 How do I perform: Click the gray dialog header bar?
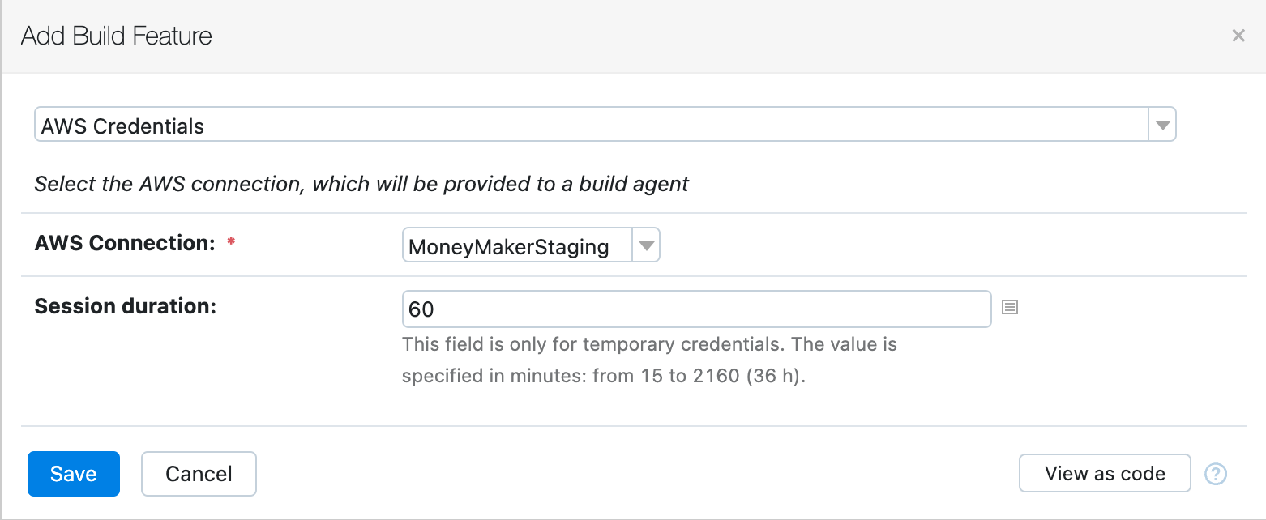(632, 36)
